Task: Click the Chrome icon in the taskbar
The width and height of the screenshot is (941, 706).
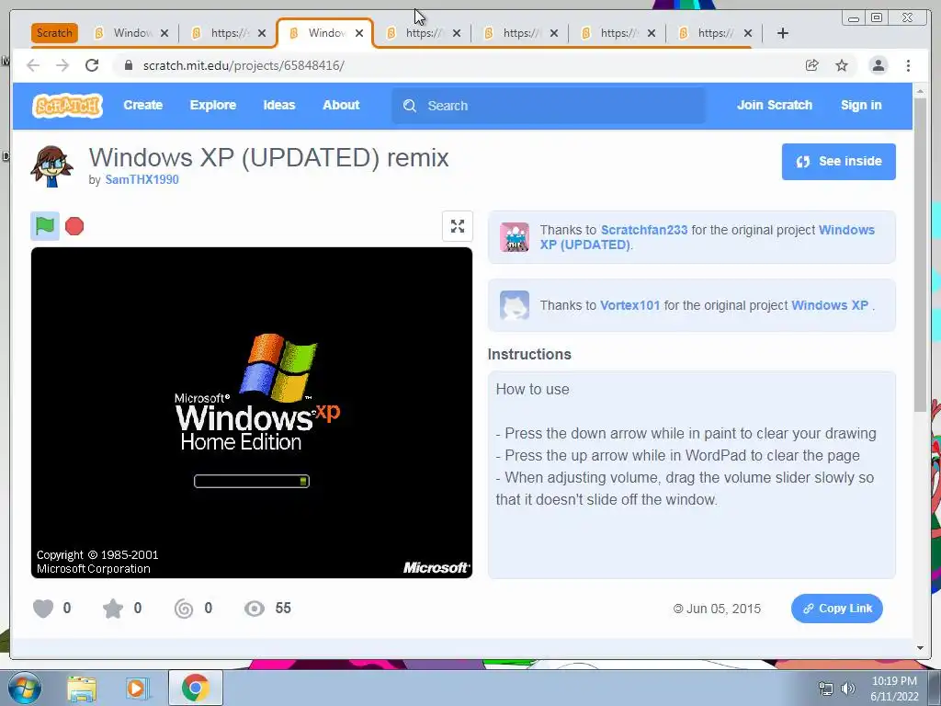Action: (195, 688)
